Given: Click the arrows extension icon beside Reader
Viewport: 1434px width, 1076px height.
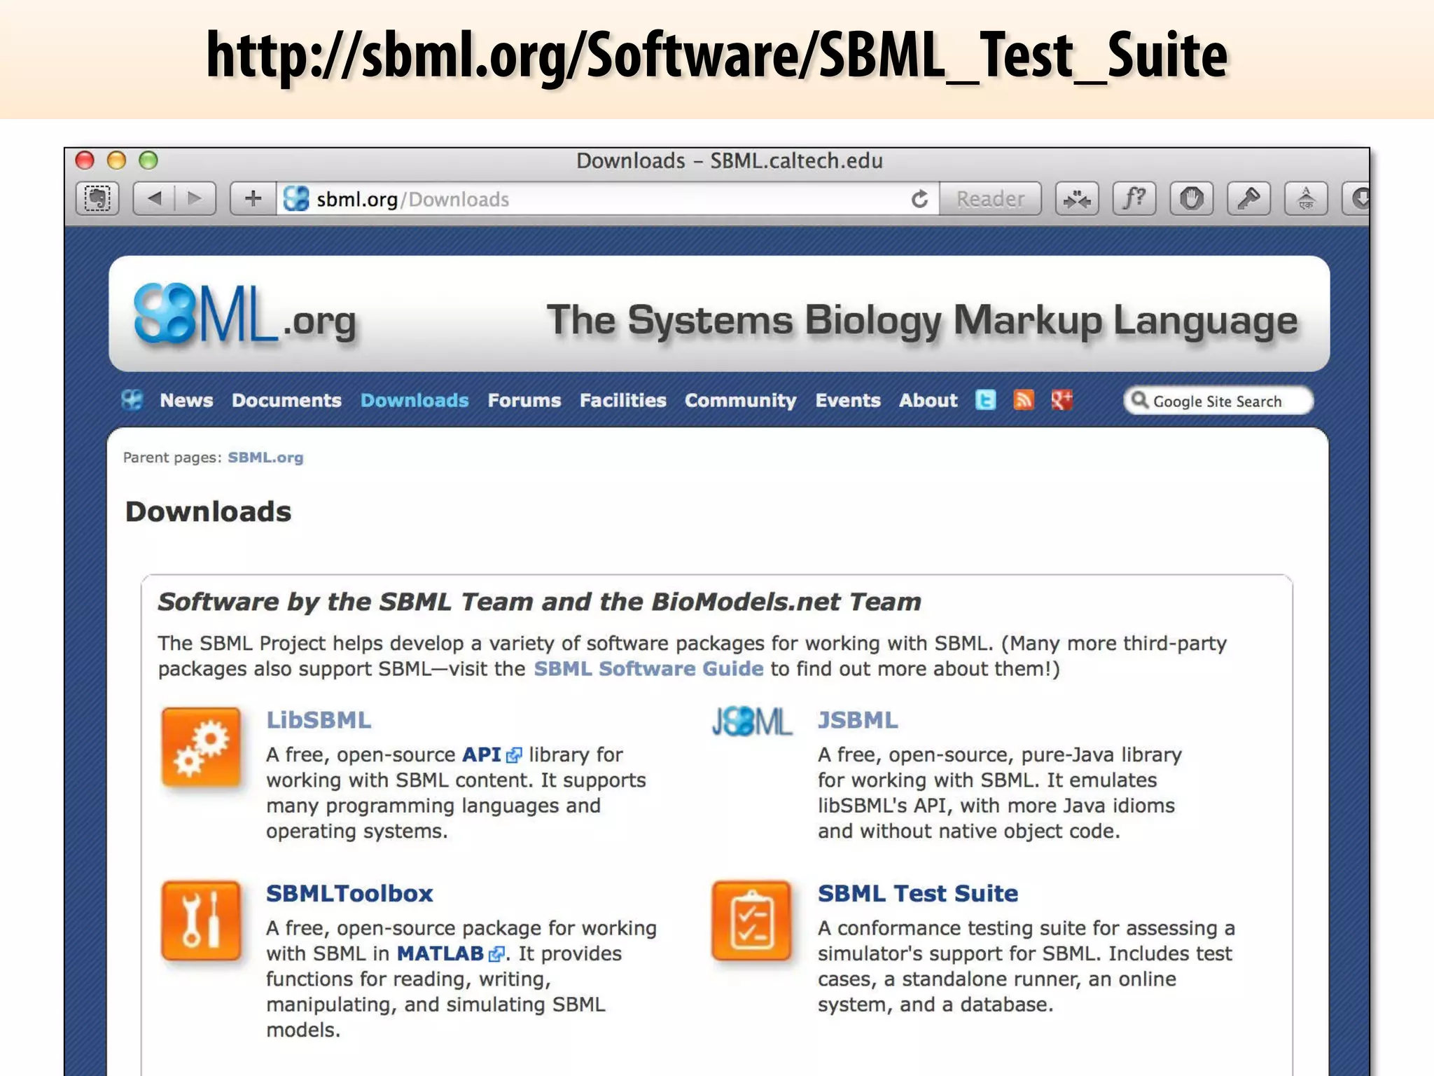Looking at the screenshot, I should pos(1077,199).
